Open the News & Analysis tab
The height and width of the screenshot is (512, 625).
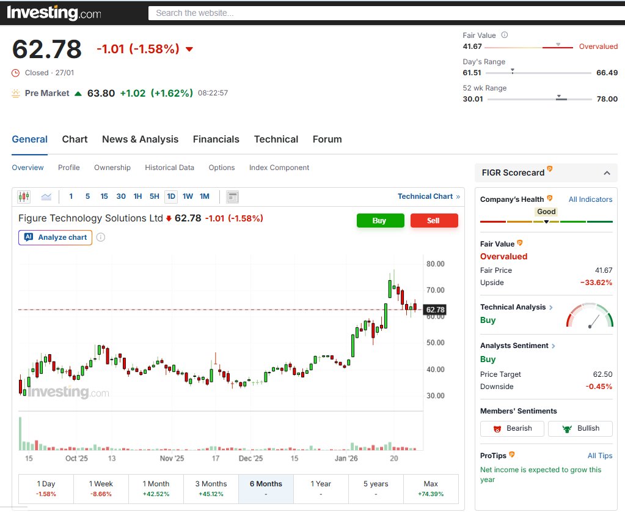[141, 139]
